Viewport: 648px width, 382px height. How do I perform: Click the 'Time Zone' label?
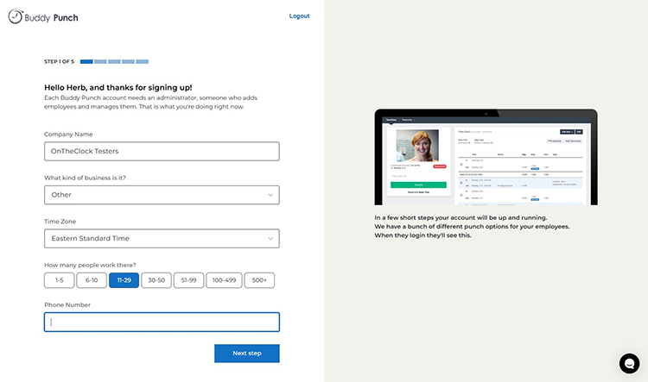60,222
